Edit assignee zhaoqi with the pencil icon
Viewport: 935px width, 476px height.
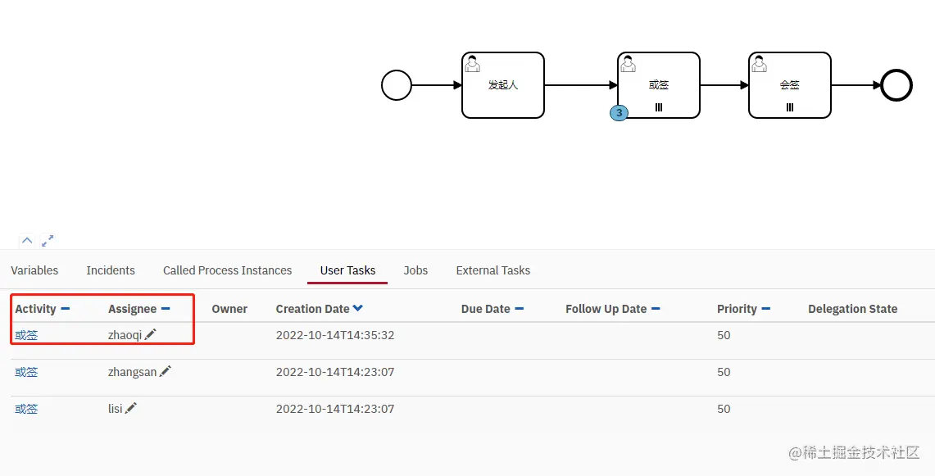pyautogui.click(x=150, y=334)
